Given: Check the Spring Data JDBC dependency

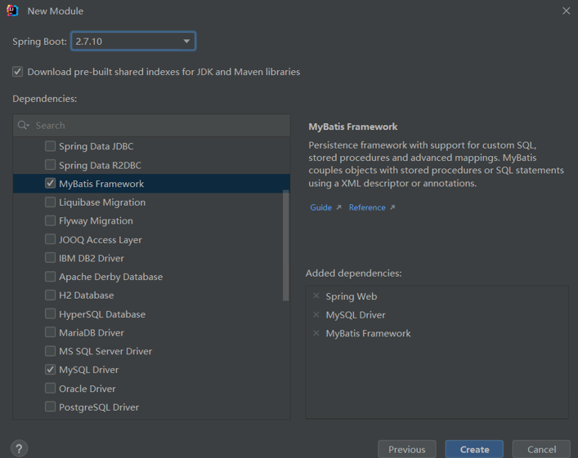Looking at the screenshot, I should pos(51,146).
